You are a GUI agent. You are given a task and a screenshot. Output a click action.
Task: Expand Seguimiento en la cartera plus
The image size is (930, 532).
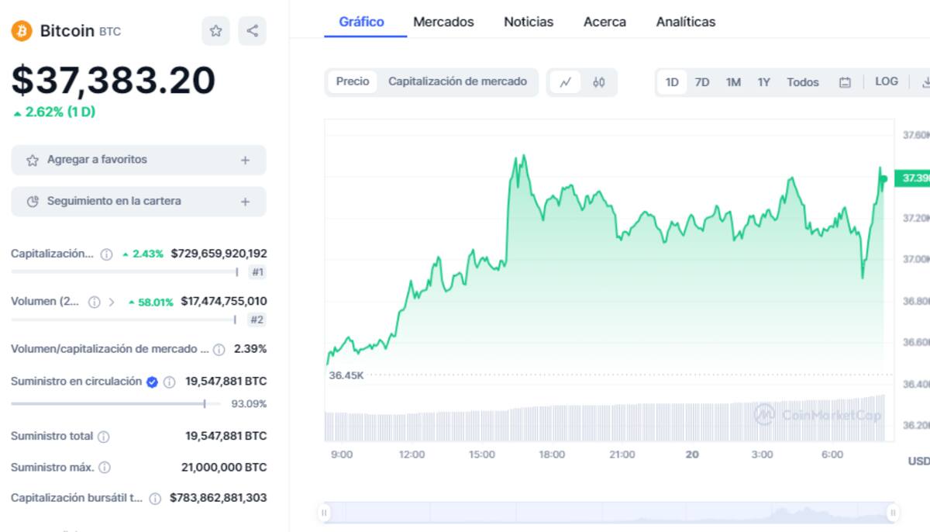245,202
